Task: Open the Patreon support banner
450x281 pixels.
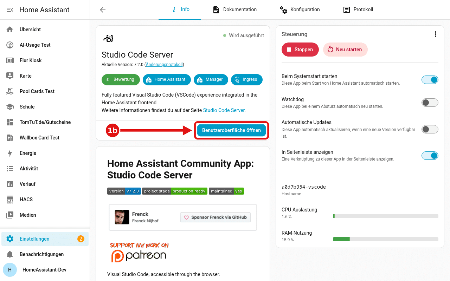Action: pos(139,252)
